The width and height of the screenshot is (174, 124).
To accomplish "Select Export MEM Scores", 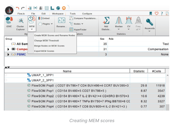I will [44, 51].
